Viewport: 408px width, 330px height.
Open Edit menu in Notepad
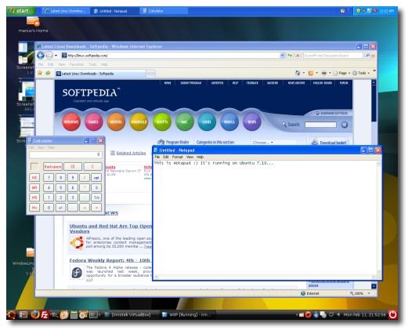pyautogui.click(x=166, y=157)
